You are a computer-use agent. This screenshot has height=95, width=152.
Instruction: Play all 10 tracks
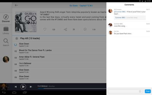28,39
